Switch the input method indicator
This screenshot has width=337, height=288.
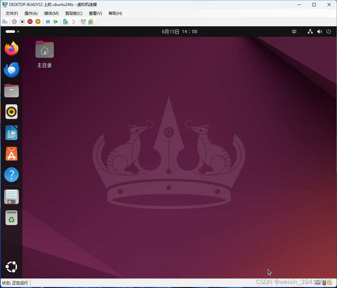(294, 32)
